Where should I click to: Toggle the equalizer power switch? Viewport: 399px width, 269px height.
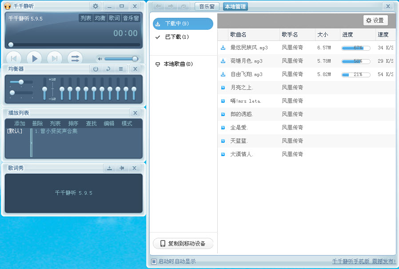point(96,69)
